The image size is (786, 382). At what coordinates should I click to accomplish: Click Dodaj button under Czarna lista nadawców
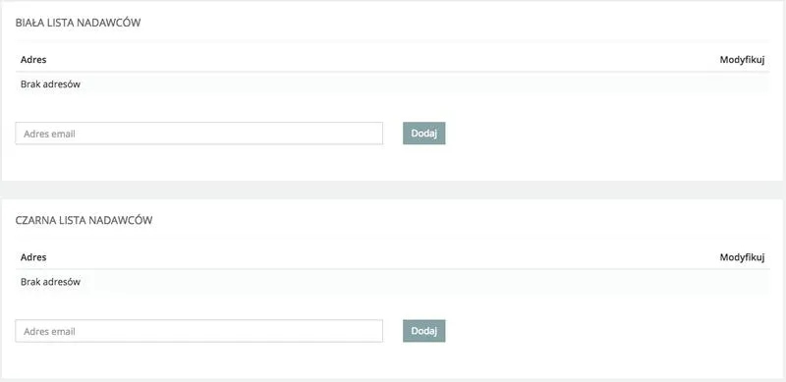pos(424,331)
